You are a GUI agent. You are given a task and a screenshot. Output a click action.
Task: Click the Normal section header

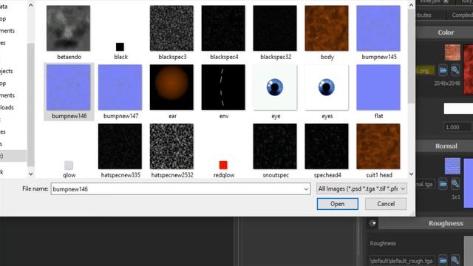[x=444, y=146]
